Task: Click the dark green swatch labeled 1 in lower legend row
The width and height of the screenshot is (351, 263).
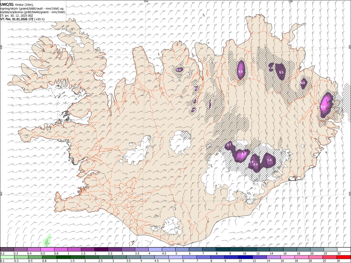Action: coord(63,257)
